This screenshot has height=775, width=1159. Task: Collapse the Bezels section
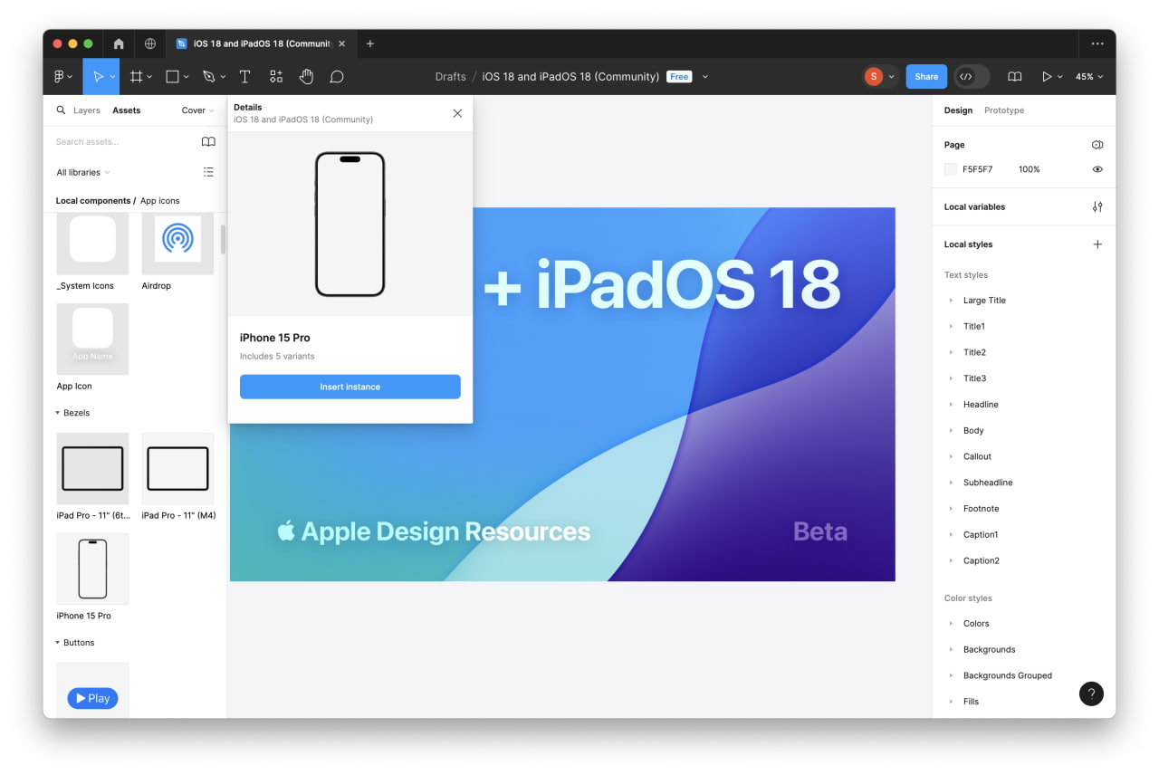click(x=58, y=413)
